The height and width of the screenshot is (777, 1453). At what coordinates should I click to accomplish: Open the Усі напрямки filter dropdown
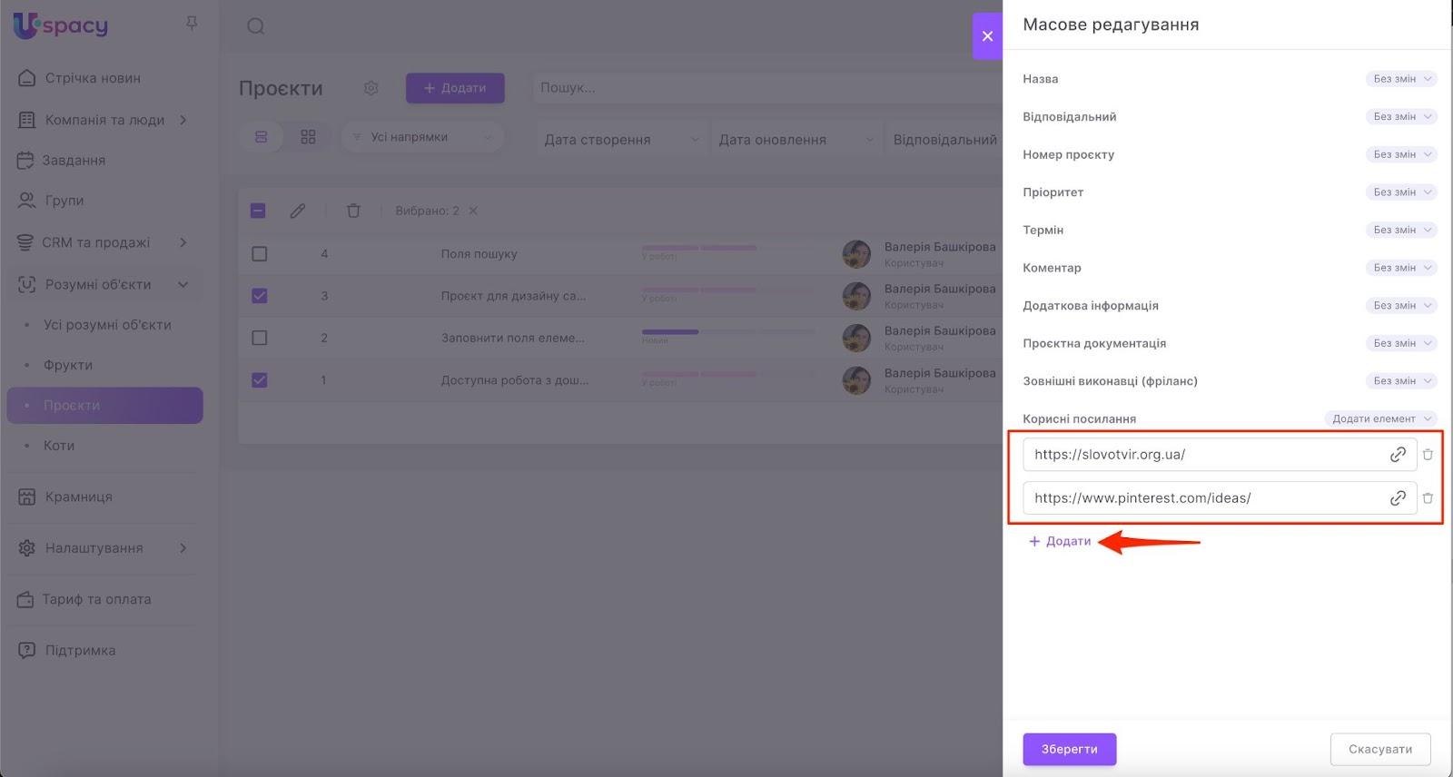click(423, 137)
